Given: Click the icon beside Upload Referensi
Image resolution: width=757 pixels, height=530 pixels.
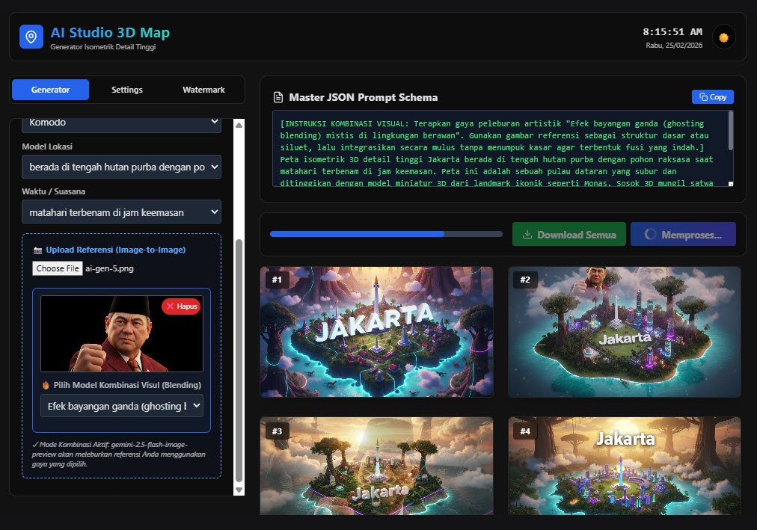Looking at the screenshot, I should pos(37,250).
